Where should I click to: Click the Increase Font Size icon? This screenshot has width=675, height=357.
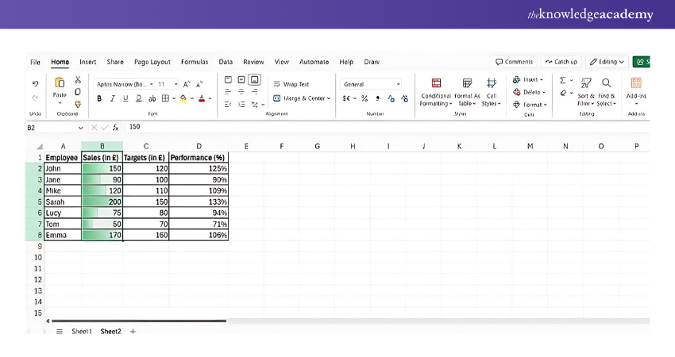(187, 84)
